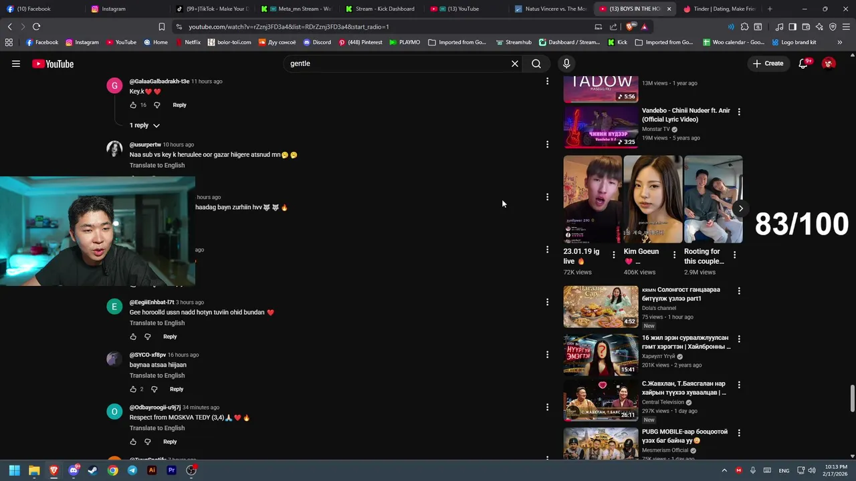Open options menu for Odbayroogii's comment
Image resolution: width=856 pixels, height=481 pixels.
(547, 407)
